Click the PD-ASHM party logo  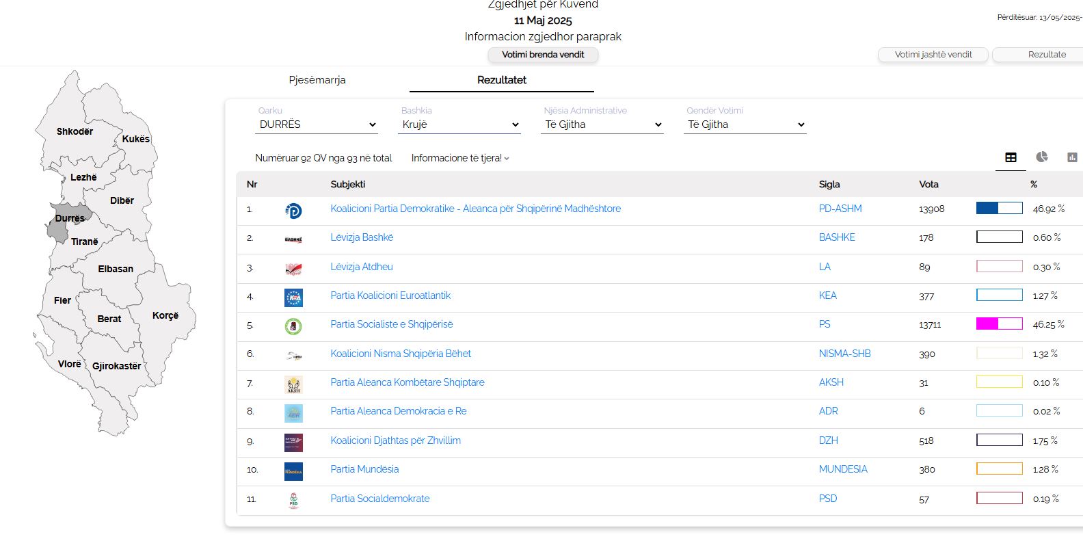[293, 211]
